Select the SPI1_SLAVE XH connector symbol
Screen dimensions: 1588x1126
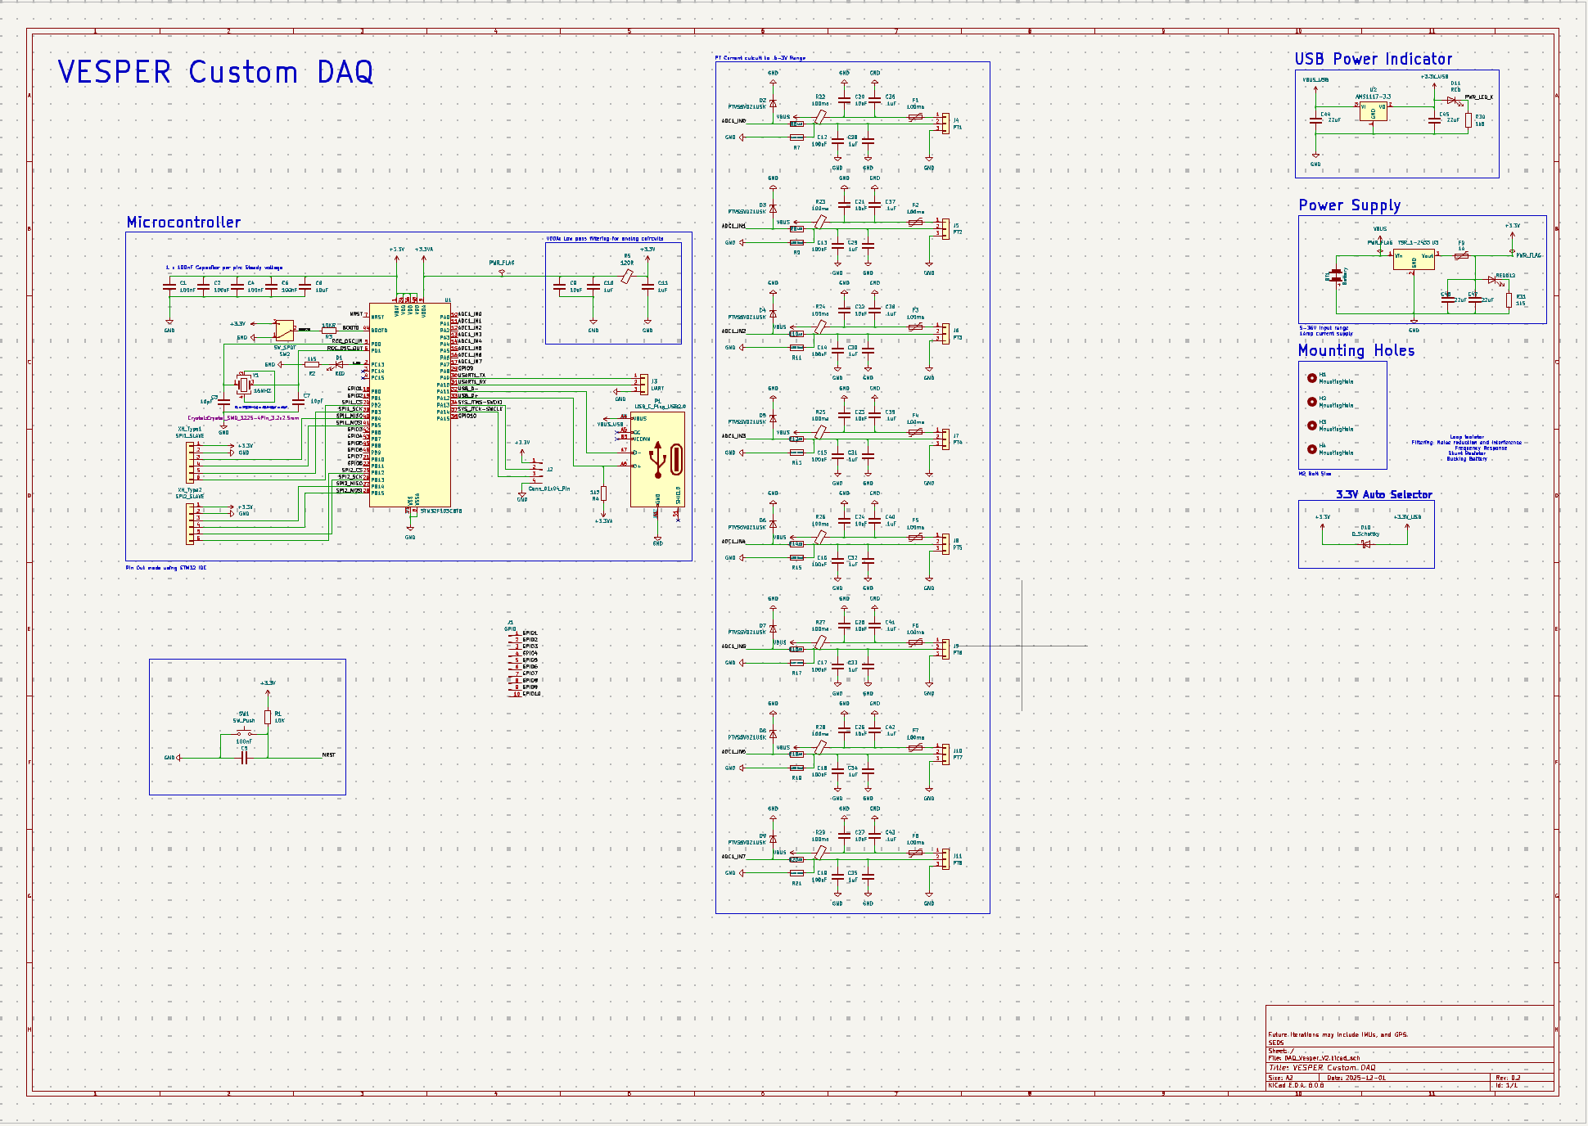(x=191, y=462)
